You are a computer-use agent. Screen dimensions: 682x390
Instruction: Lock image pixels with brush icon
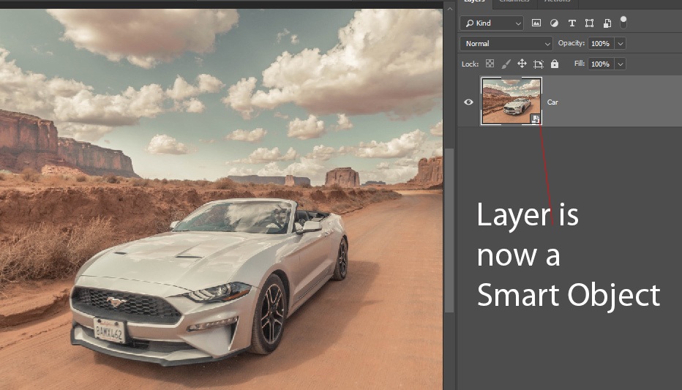coord(506,64)
